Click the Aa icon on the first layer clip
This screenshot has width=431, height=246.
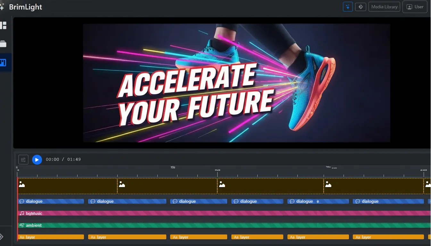pos(21,237)
